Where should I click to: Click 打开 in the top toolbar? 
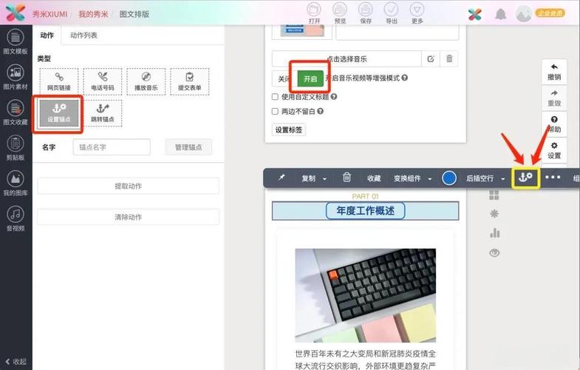[314, 13]
